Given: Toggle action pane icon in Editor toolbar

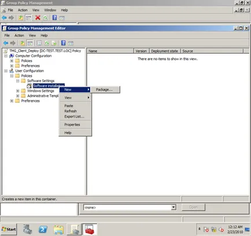Looking at the screenshot, I should (x=71, y=43).
